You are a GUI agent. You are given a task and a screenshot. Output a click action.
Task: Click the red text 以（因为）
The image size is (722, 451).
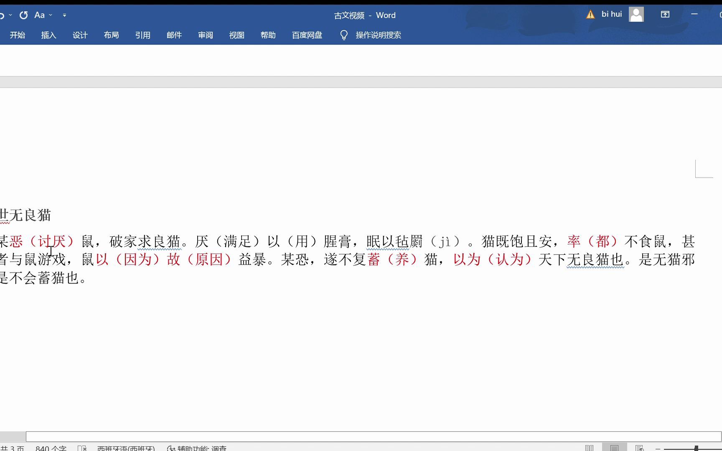click(128, 260)
